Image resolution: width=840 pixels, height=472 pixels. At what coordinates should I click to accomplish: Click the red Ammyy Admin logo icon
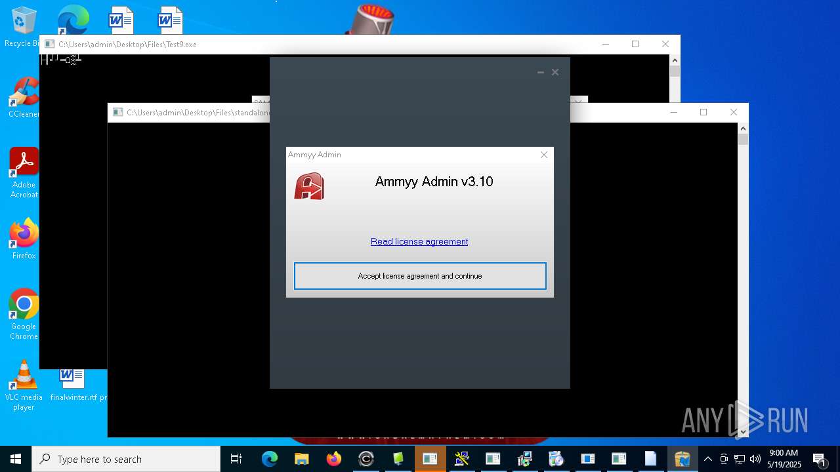click(309, 186)
